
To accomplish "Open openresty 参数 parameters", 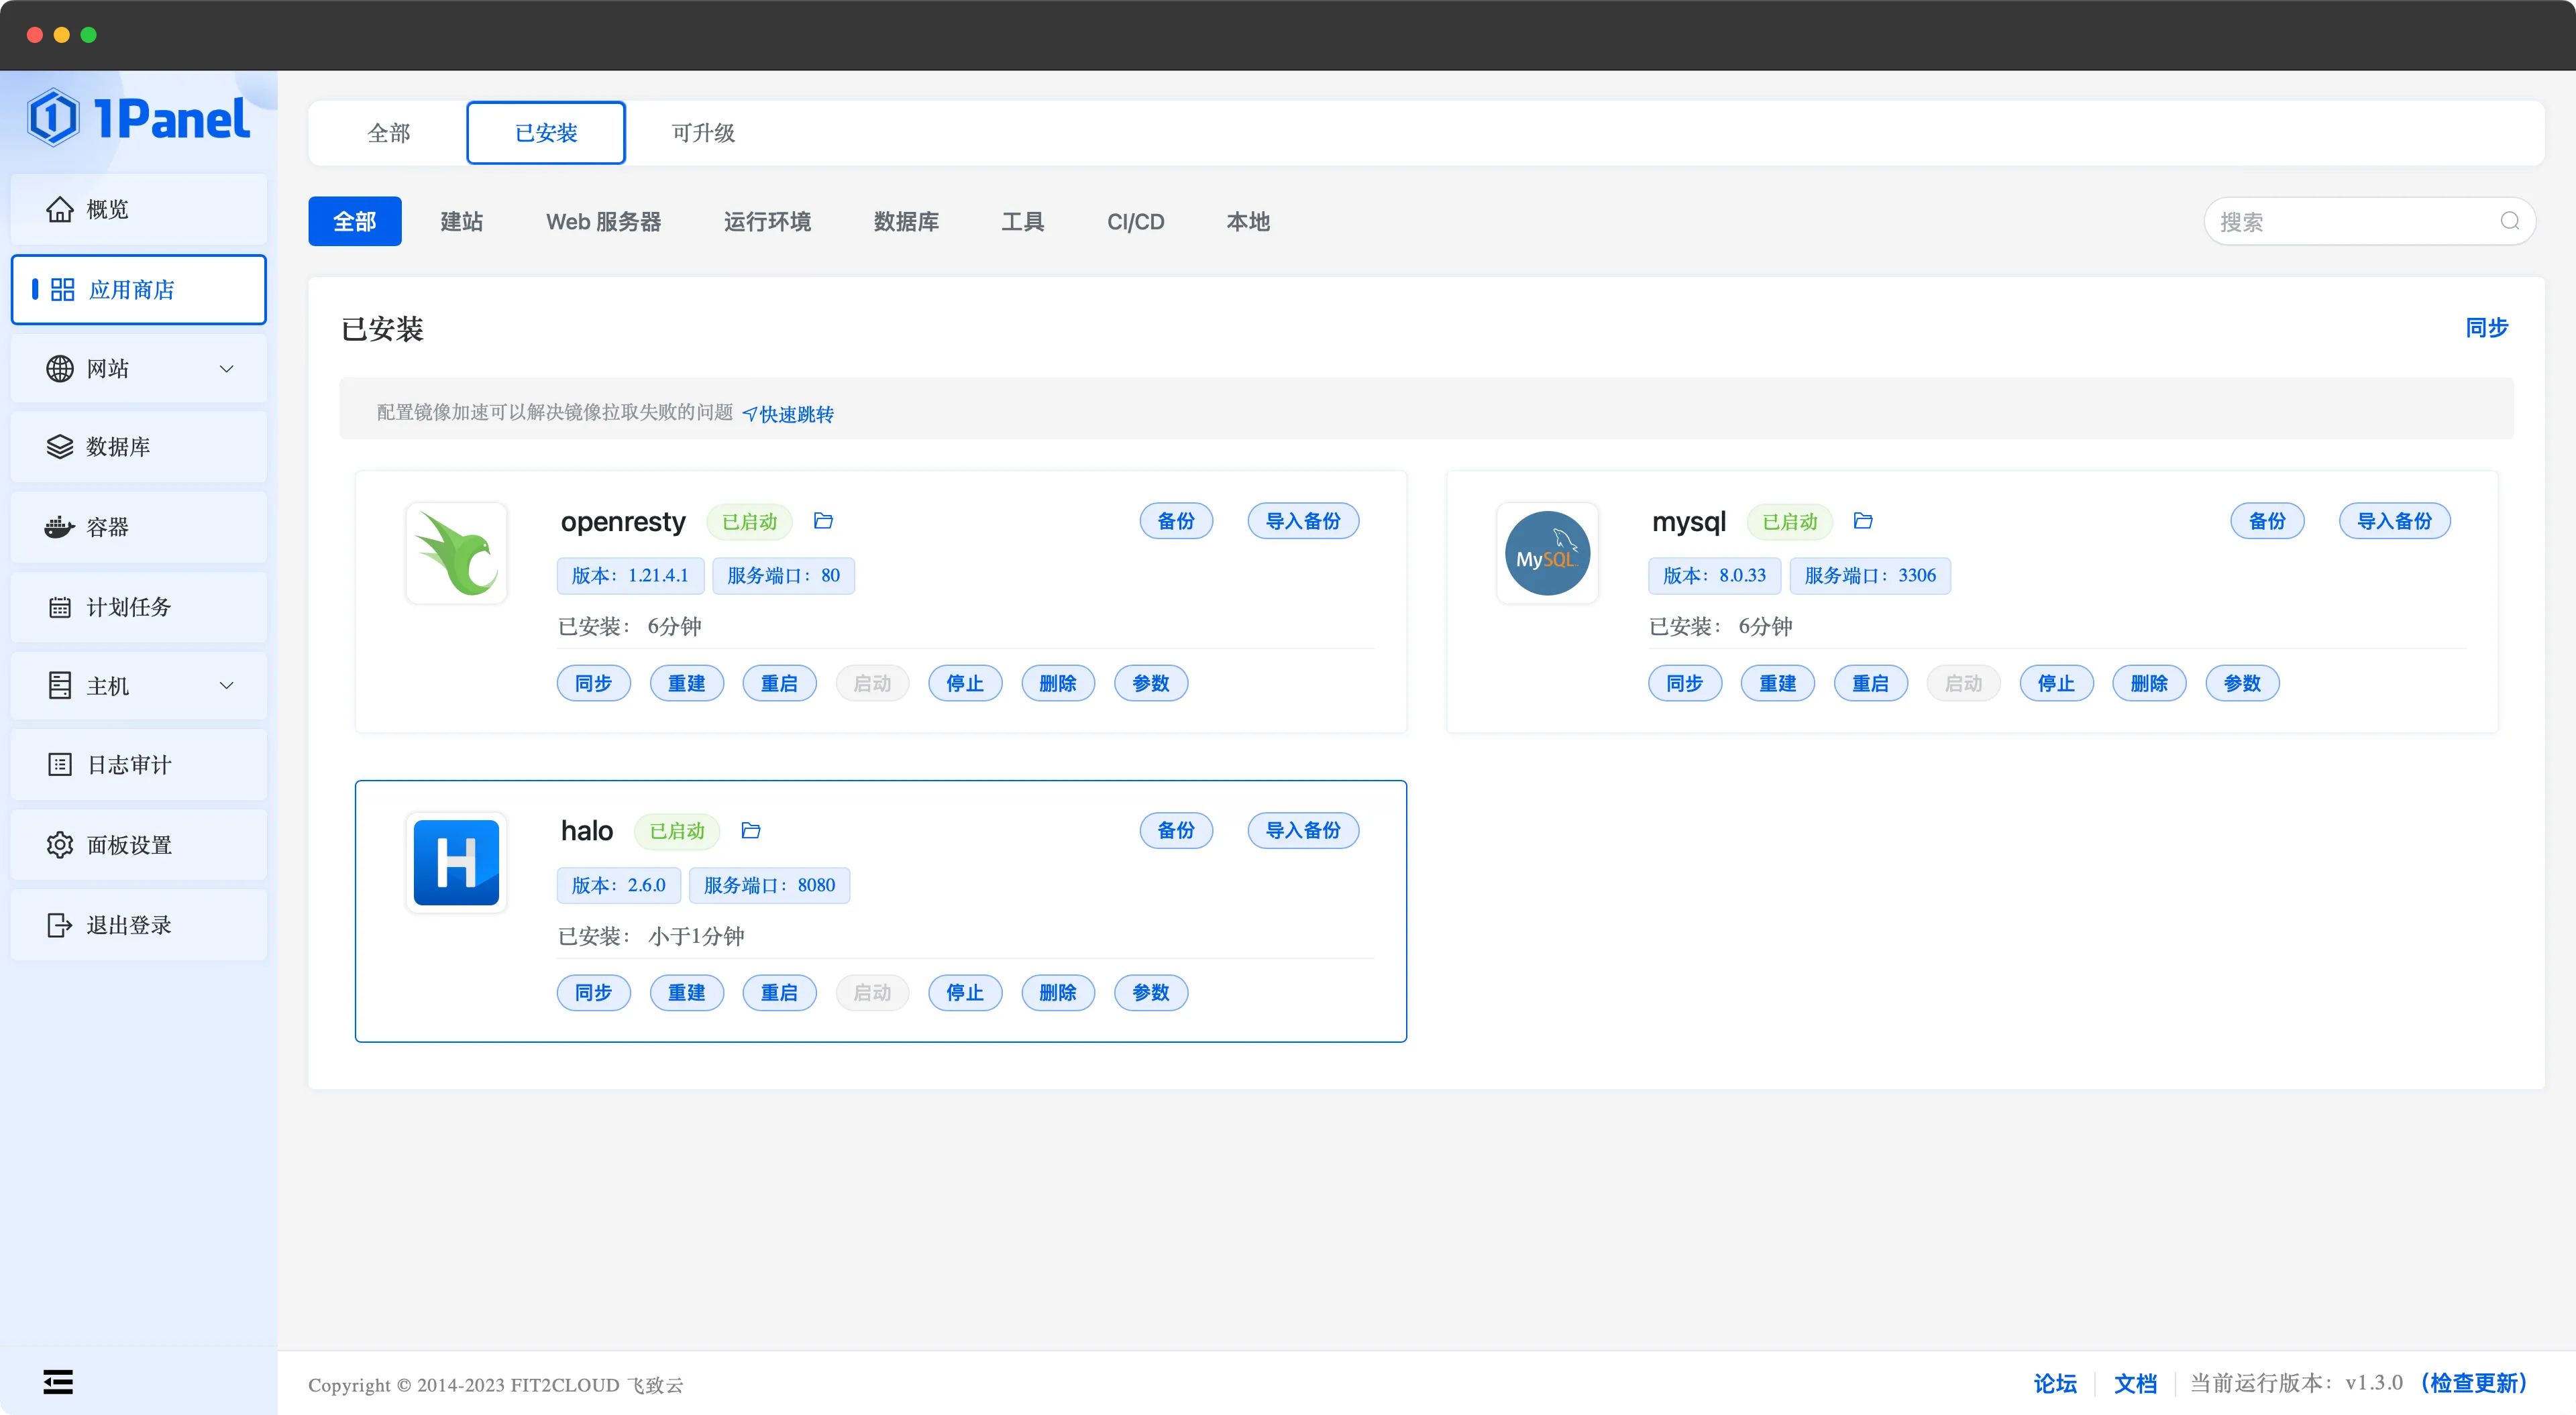I will (1151, 683).
